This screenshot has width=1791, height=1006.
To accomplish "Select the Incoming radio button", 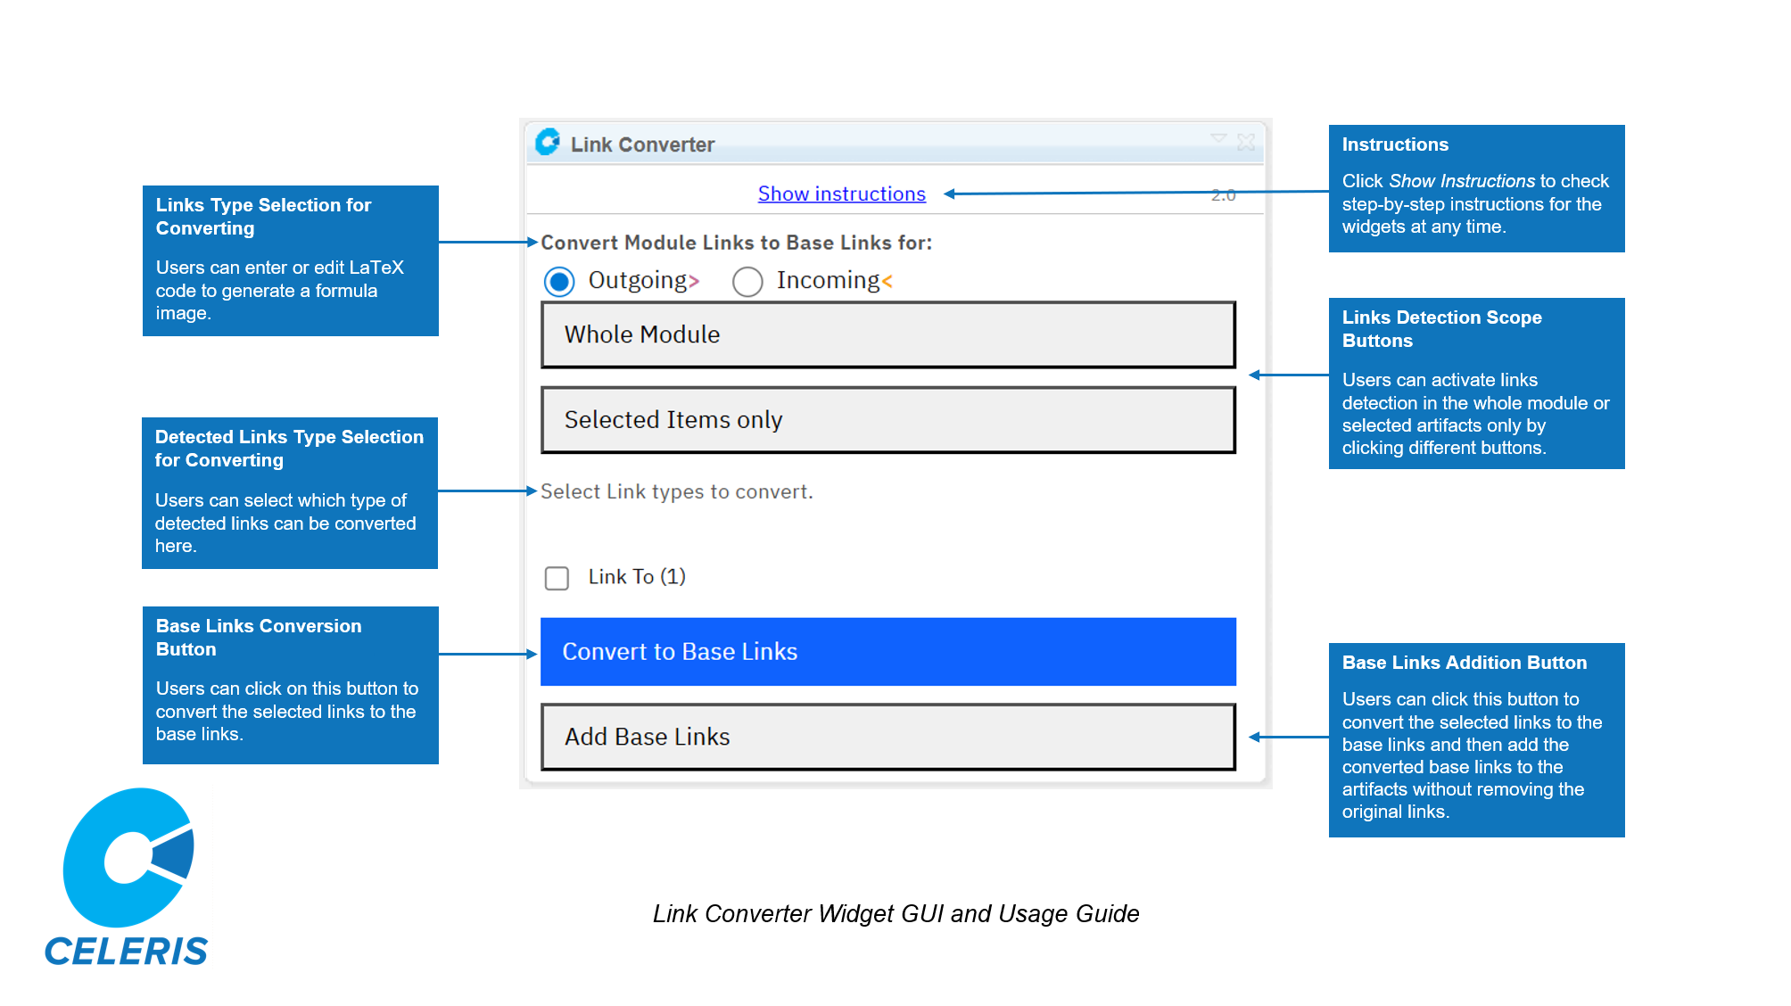I will pos(747,281).
